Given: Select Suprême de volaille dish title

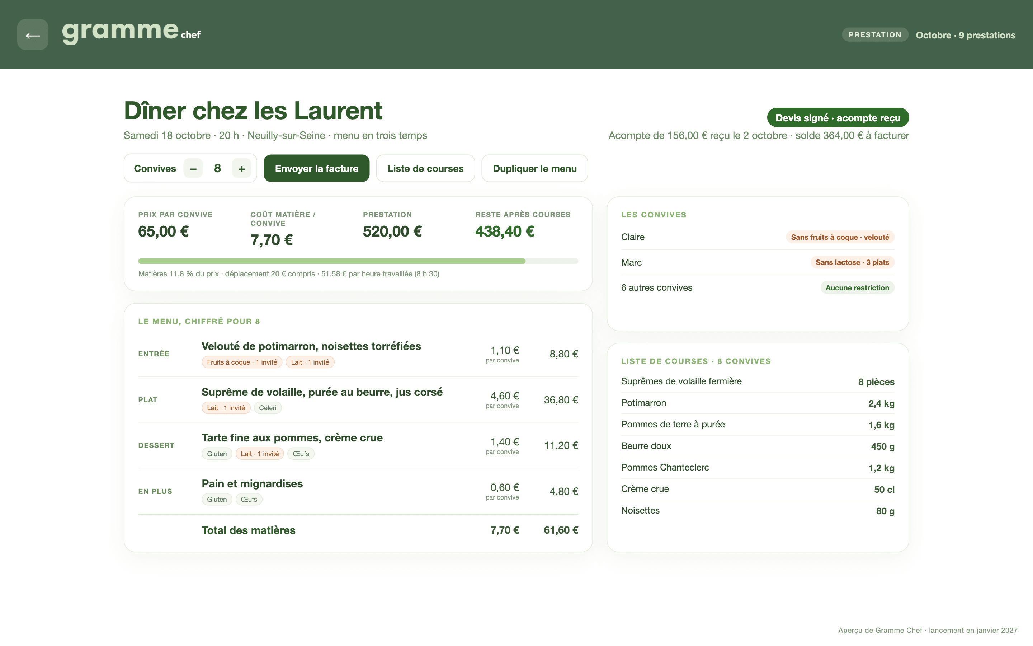Looking at the screenshot, I should coord(322,392).
